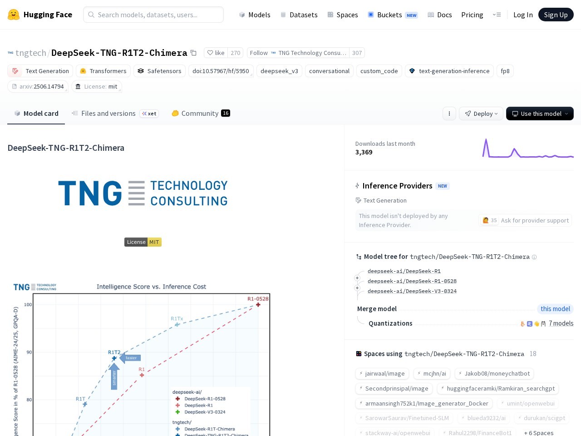Expand the DeepSeek-R1-0528 tree node

357,278
